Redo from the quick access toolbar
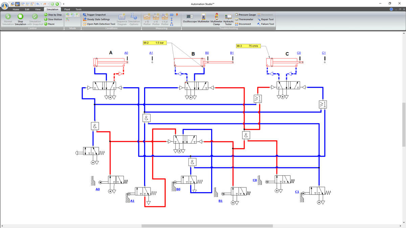The width and height of the screenshot is (406, 228). tap(45, 4)
